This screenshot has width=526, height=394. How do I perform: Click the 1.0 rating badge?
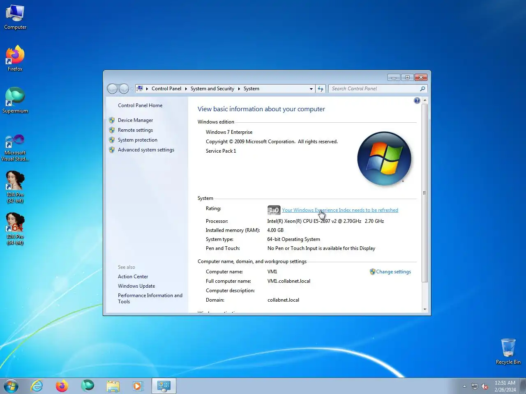(x=274, y=210)
